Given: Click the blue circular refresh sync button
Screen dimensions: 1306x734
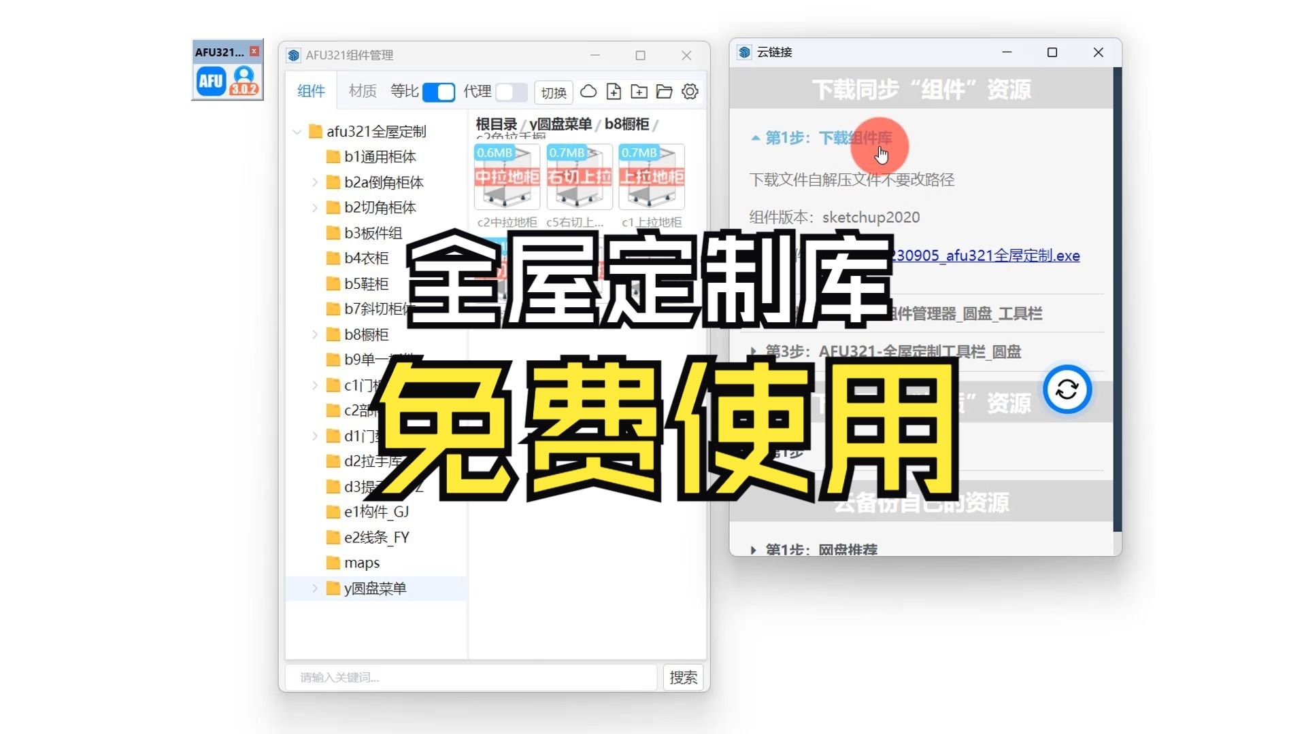Looking at the screenshot, I should coord(1067,389).
